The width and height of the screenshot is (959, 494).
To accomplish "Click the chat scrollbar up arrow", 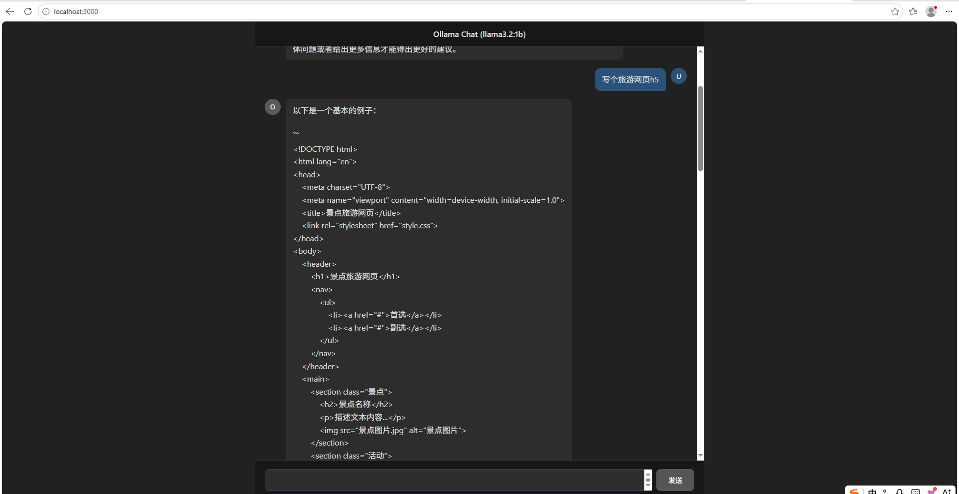I will click(700, 51).
